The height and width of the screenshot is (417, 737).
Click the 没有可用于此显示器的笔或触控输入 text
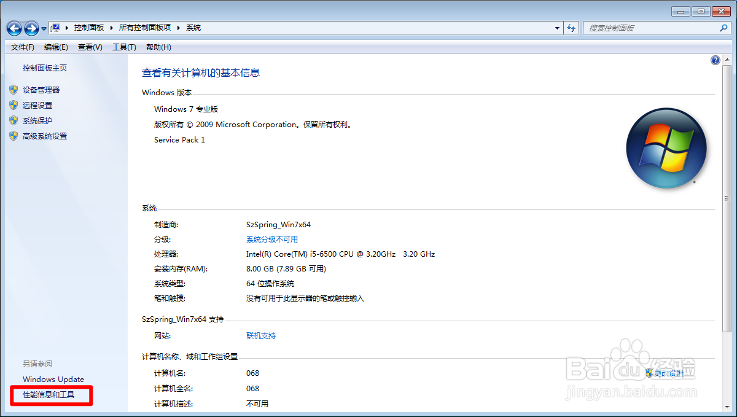(x=305, y=298)
